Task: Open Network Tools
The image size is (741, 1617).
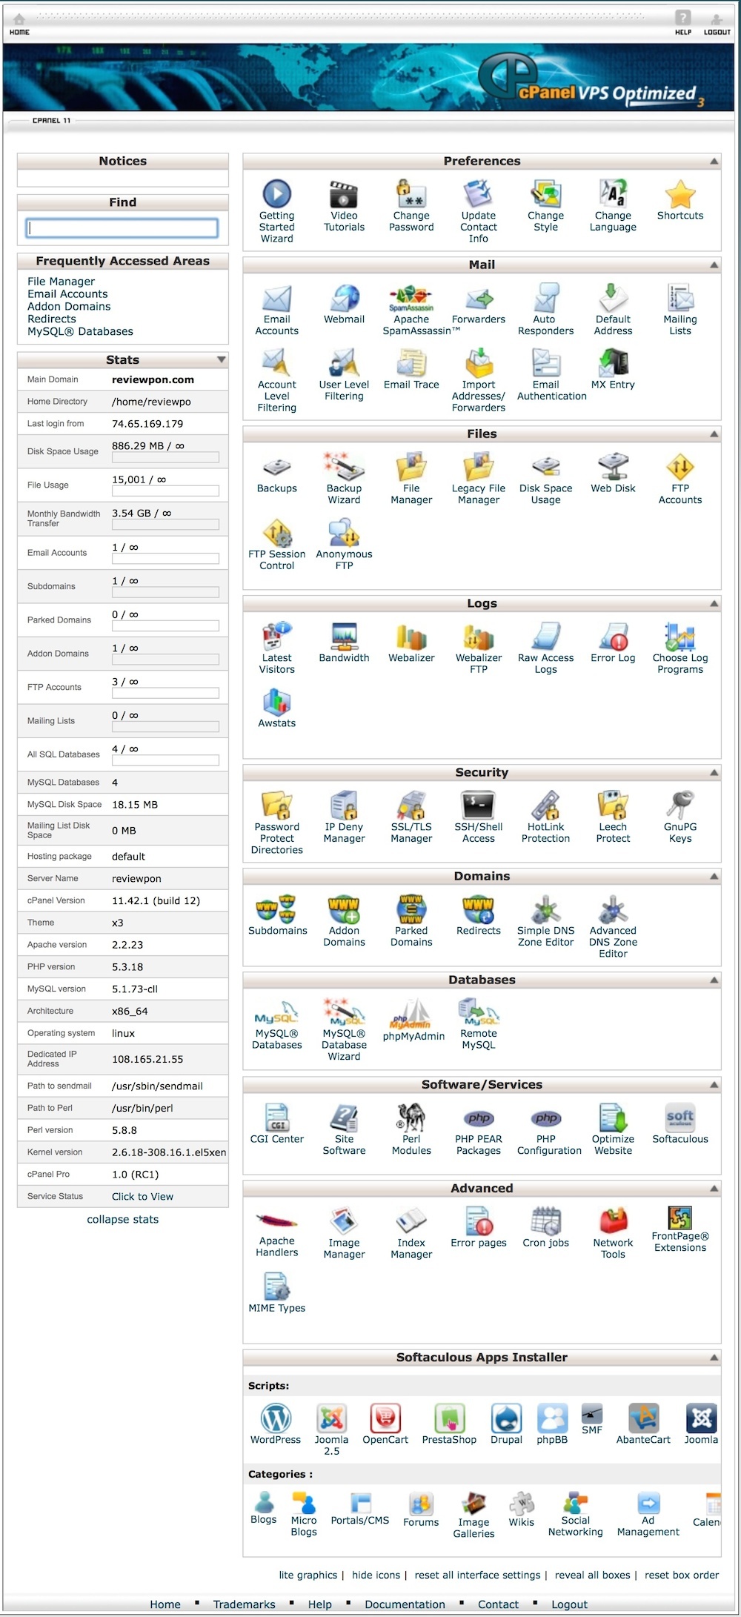Action: (x=614, y=1222)
